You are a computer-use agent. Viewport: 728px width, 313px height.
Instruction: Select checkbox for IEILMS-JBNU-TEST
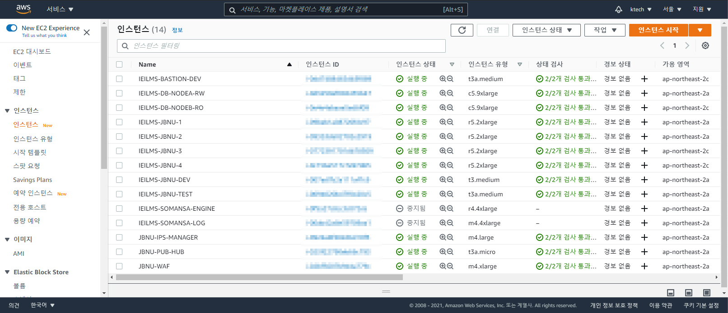pyautogui.click(x=119, y=194)
